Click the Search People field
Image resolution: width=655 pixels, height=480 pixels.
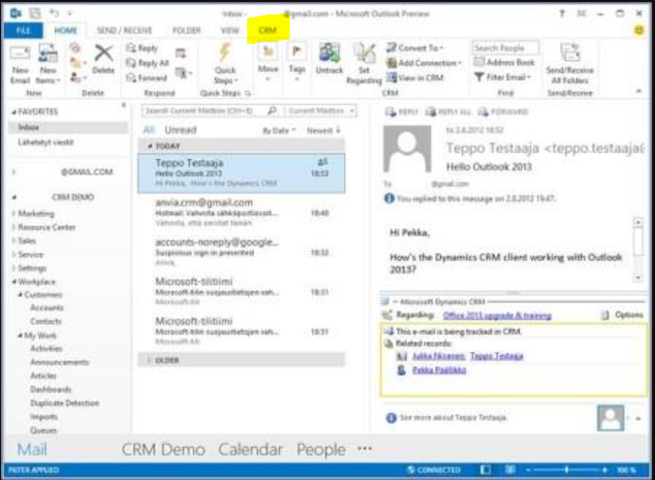(x=506, y=48)
